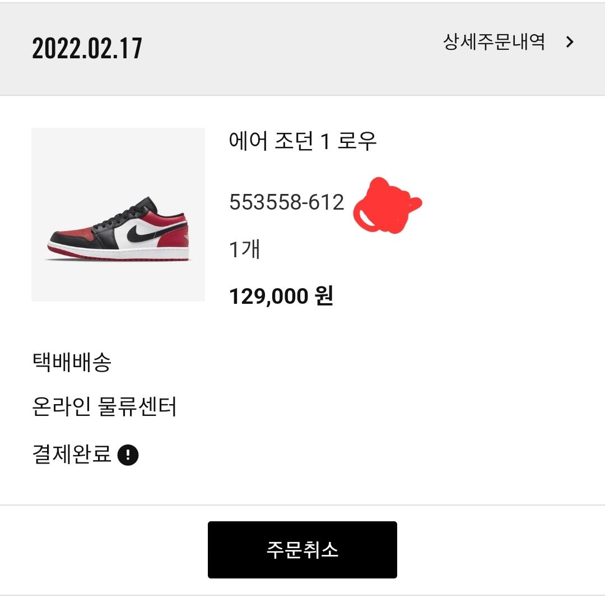
Task: Open the Air Jordan sneaker thumbnail
Action: click(x=118, y=215)
